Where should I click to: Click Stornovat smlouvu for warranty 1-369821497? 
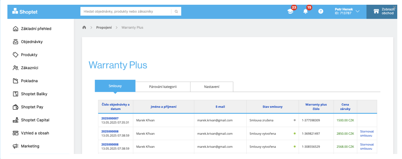tap(367, 134)
